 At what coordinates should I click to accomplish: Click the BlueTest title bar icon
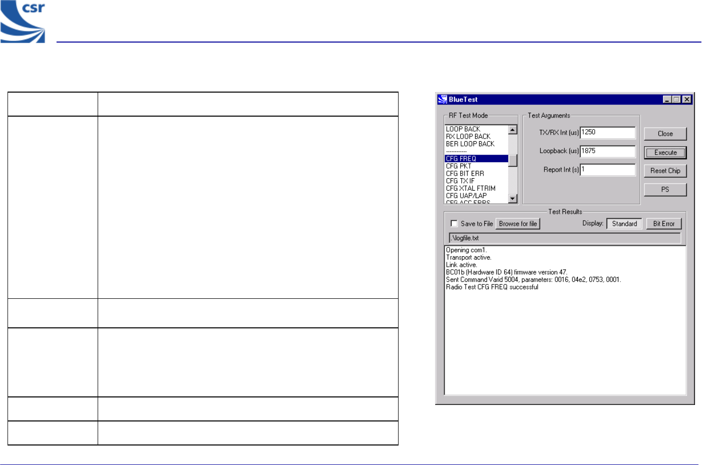pyautogui.click(x=443, y=99)
